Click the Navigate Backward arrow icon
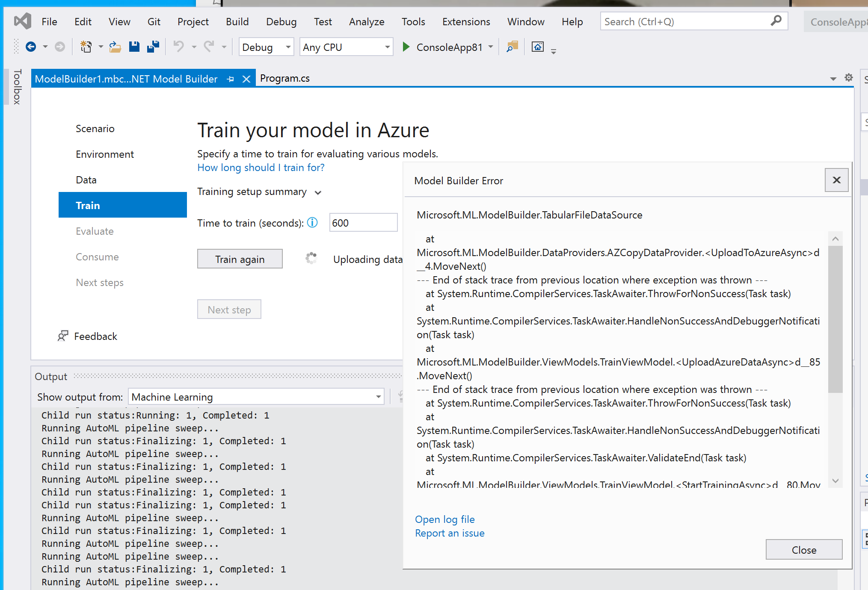The image size is (868, 590). coord(30,47)
